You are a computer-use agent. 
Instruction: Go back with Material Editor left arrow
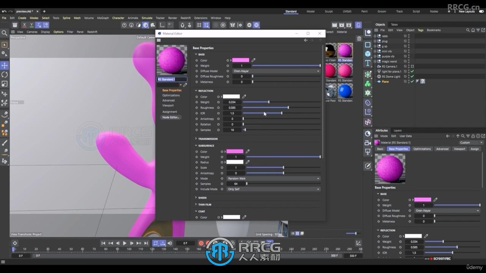click(x=306, y=40)
